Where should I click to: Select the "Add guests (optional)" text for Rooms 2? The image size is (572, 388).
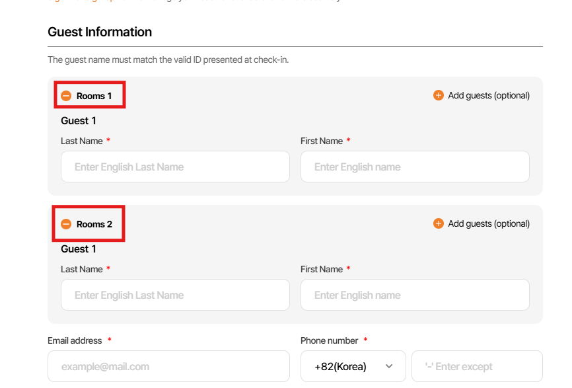tap(489, 223)
